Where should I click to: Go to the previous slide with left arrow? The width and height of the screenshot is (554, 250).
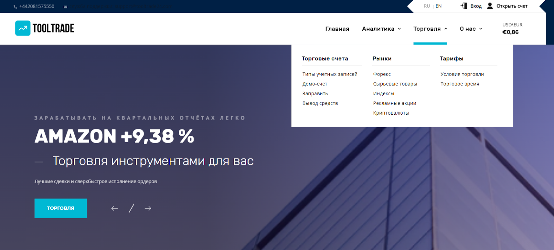click(115, 208)
